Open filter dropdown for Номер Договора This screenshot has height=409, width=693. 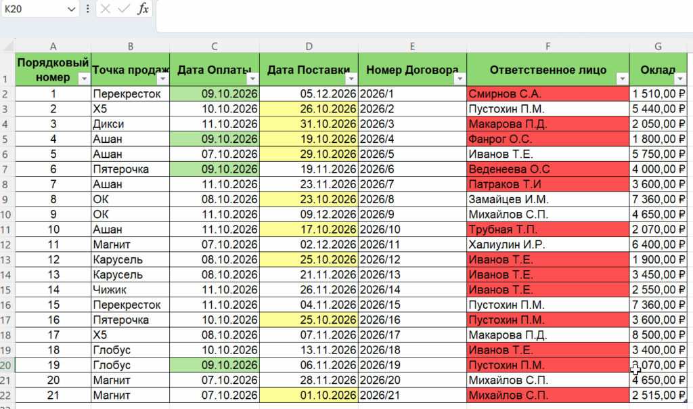click(460, 79)
